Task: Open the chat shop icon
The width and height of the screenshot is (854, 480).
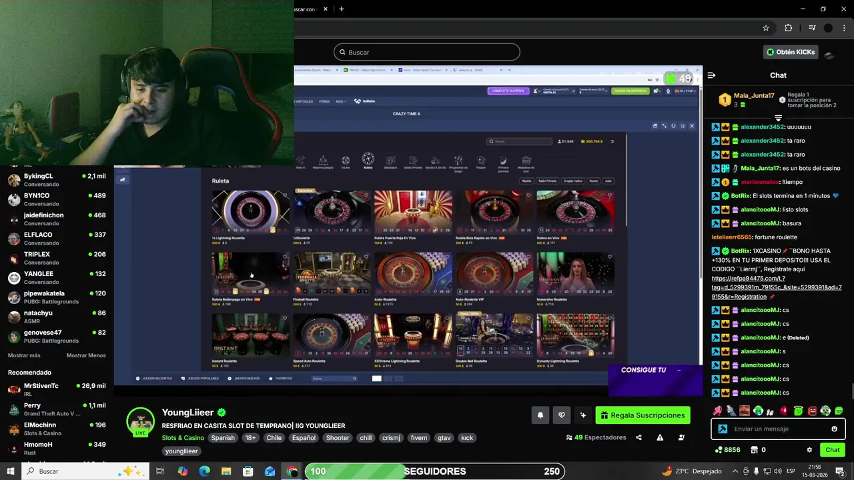Action: click(x=754, y=450)
